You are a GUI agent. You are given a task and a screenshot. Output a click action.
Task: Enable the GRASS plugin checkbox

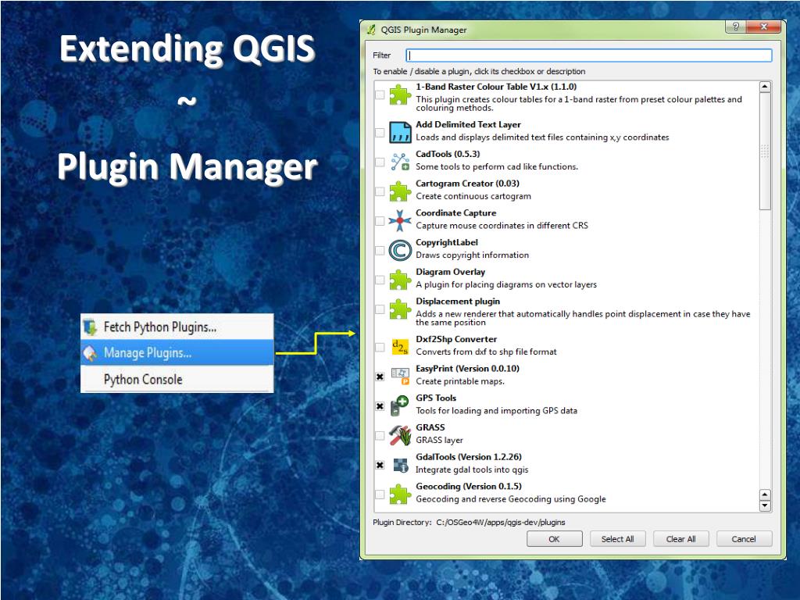coord(380,436)
